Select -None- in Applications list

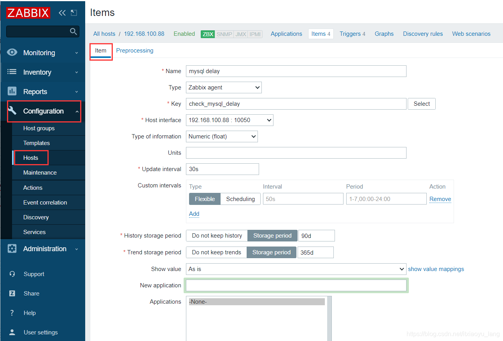coord(257,302)
